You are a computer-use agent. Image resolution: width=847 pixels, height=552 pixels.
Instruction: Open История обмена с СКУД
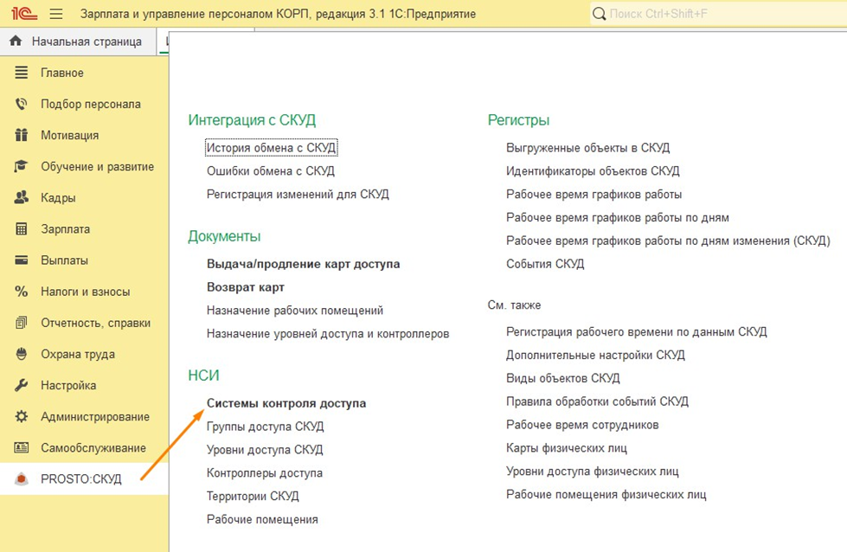point(271,147)
